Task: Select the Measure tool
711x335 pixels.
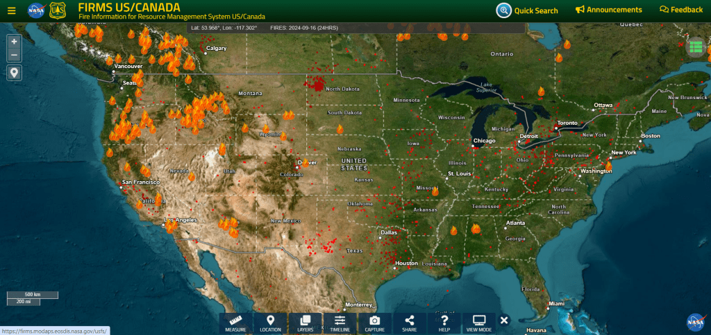Action: click(x=235, y=323)
